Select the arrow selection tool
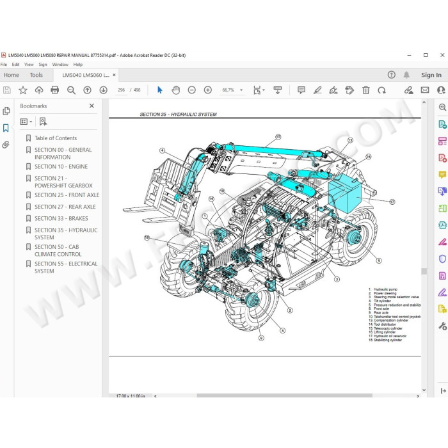The image size is (448, 448). [x=160, y=90]
